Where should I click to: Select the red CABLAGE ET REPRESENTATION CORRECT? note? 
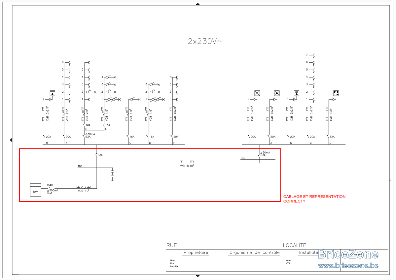314,199
